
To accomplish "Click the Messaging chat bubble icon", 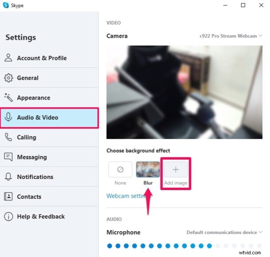I will pos(8,157).
